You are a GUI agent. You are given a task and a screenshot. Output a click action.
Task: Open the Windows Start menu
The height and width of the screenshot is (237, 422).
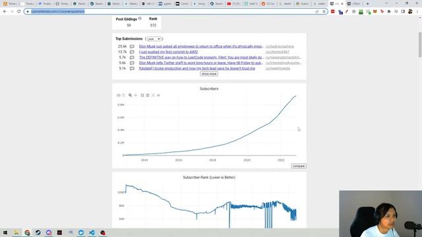click(x=5, y=232)
